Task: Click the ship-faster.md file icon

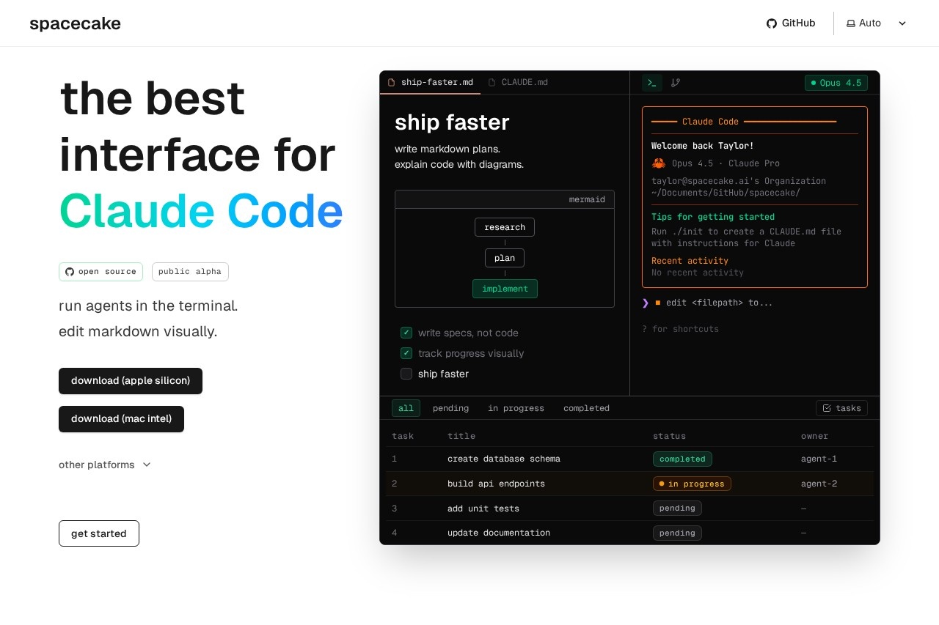Action: coord(391,83)
